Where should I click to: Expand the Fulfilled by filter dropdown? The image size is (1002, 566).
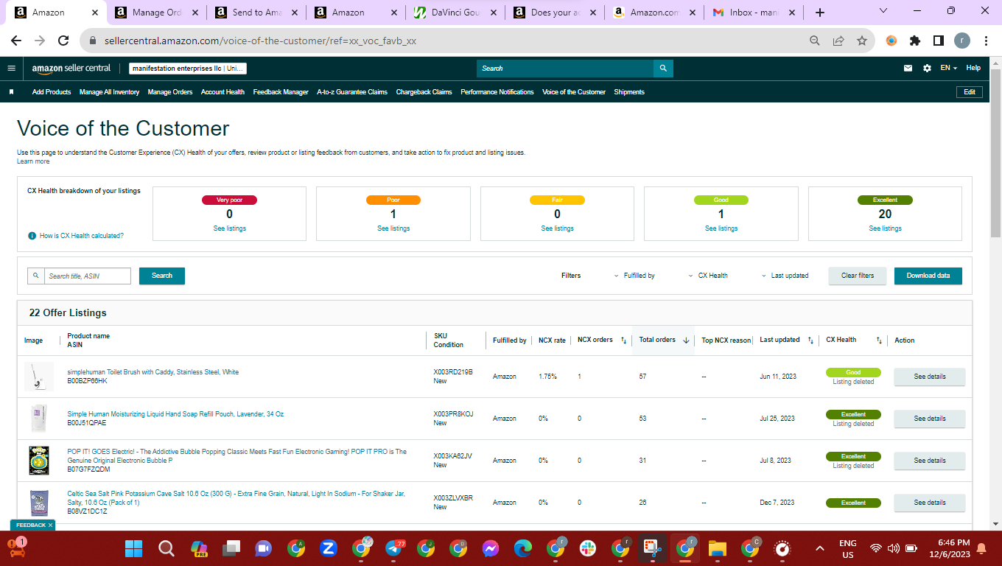[634, 276]
